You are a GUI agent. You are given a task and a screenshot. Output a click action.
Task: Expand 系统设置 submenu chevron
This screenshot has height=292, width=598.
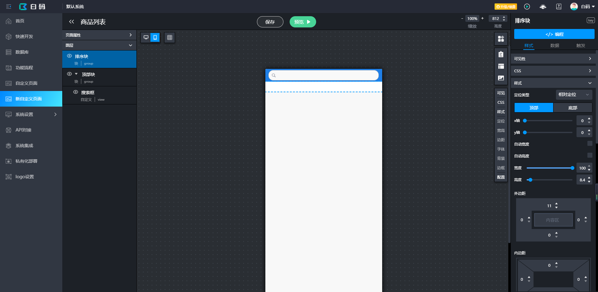click(x=55, y=114)
